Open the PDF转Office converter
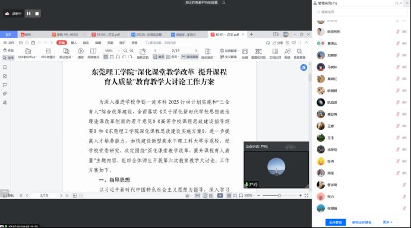Viewport: 411px width, 228px height. click(x=27, y=53)
